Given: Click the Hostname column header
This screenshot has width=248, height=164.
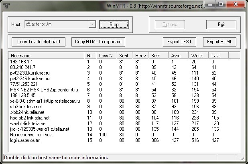Looking at the screenshot, I should coord(46,56).
